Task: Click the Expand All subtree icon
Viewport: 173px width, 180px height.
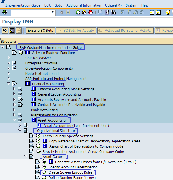Action: coord(5,31)
